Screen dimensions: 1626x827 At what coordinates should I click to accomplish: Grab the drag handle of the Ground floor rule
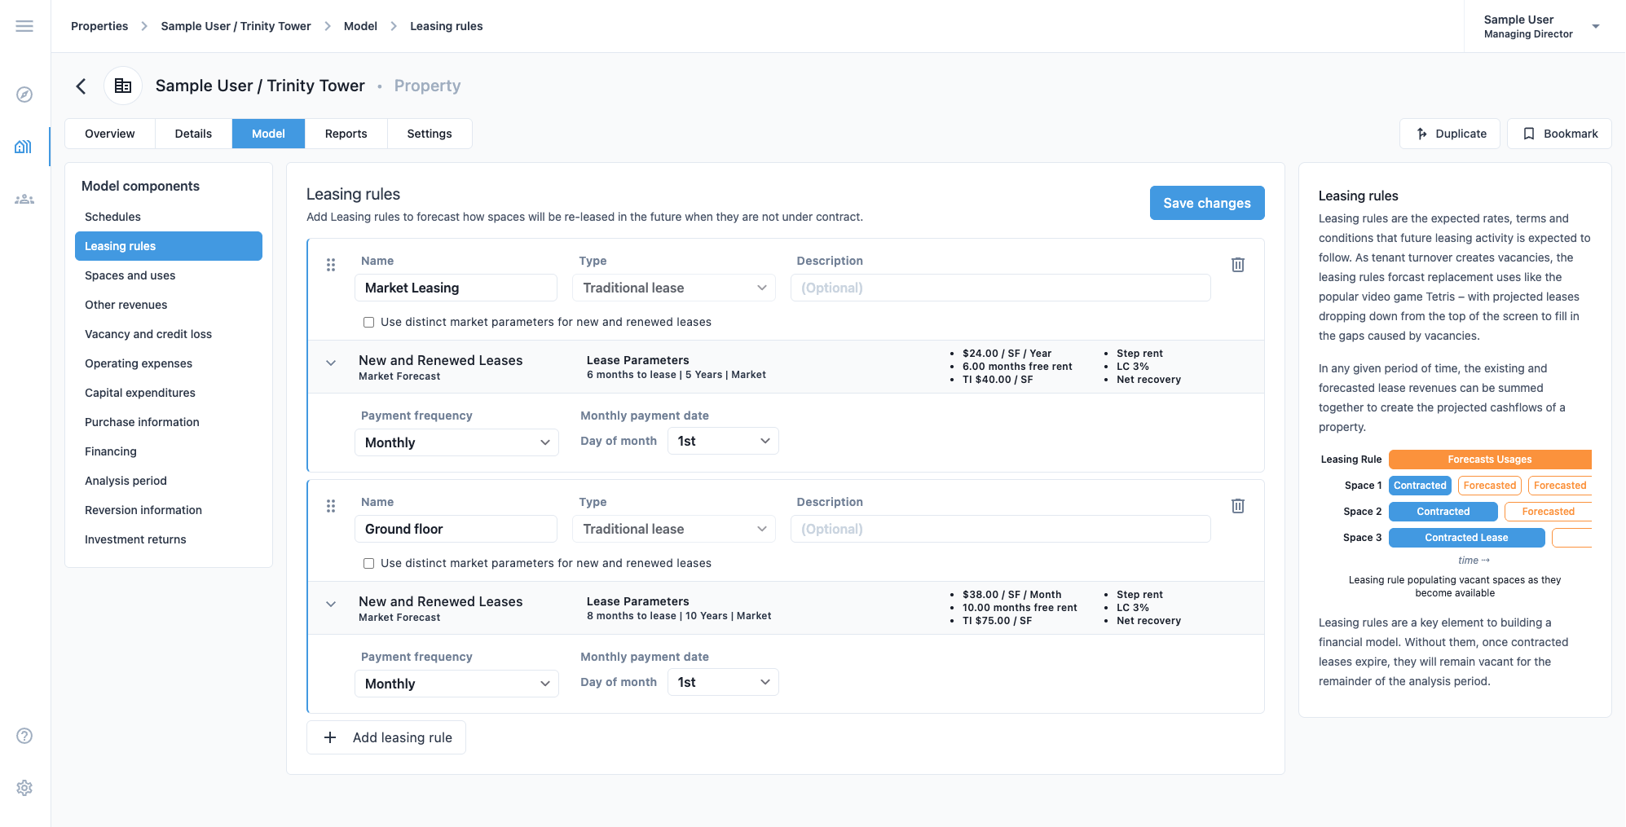pos(331,506)
